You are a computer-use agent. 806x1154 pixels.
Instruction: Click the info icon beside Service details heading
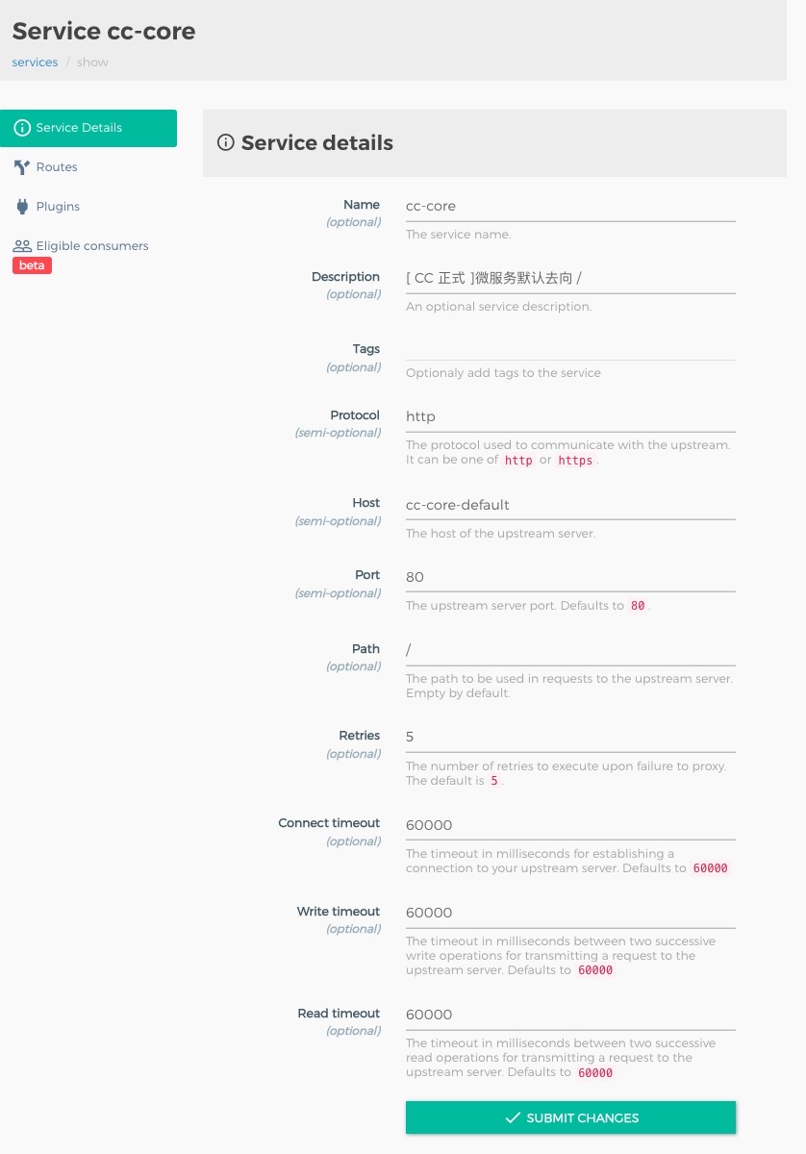(x=226, y=143)
